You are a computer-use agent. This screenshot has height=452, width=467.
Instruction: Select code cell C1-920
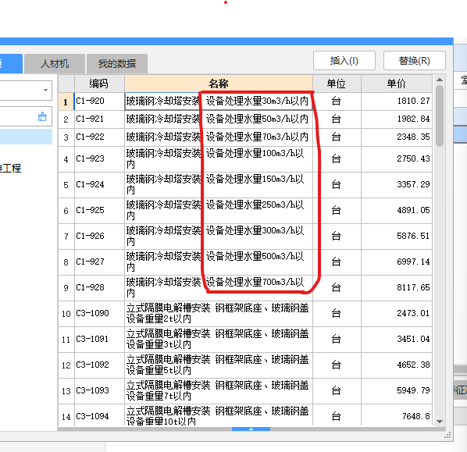click(99, 101)
